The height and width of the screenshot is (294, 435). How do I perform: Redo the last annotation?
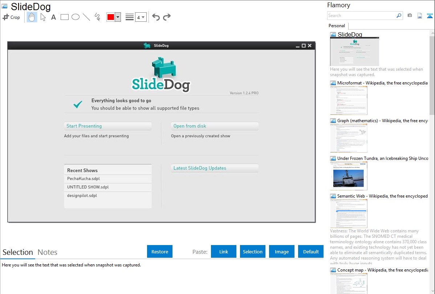(167, 17)
